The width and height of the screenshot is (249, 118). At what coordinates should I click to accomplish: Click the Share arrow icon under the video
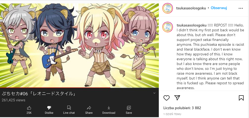tap(89, 108)
